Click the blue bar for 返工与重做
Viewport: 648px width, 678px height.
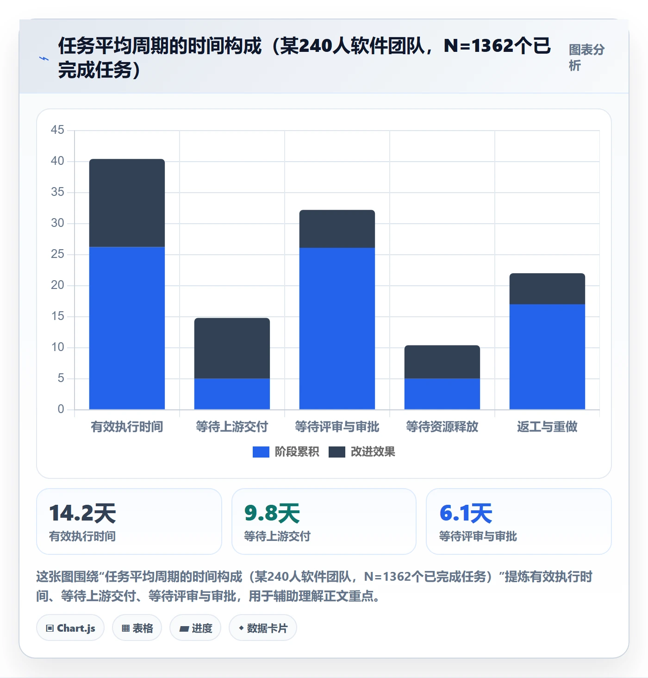(547, 357)
